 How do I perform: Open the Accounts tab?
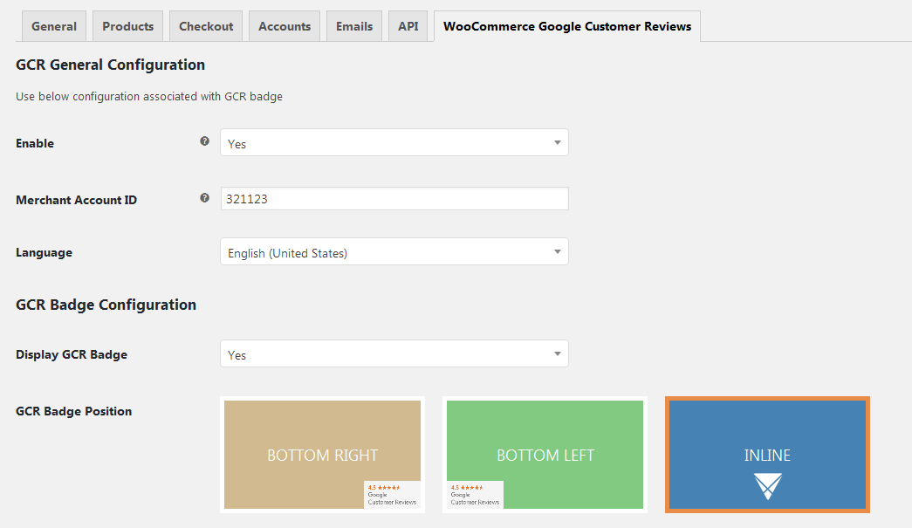click(285, 26)
